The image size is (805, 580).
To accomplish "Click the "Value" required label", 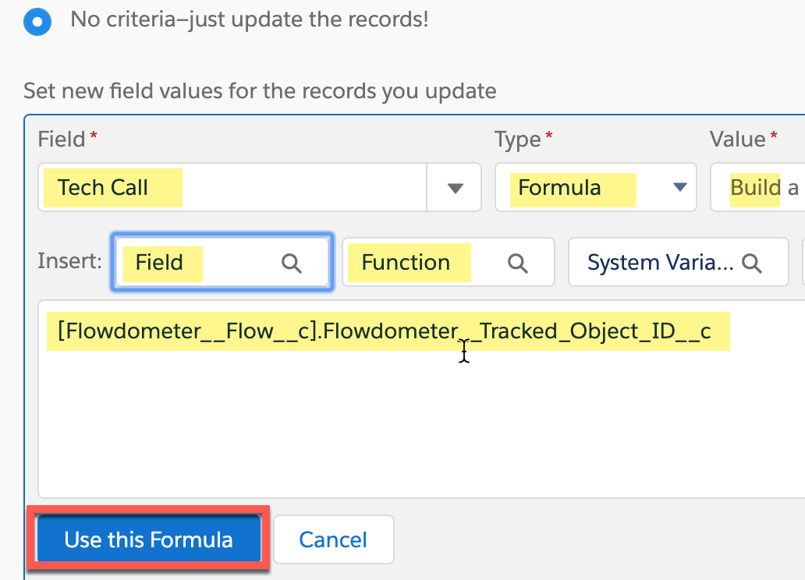I will pyautogui.click(x=737, y=140).
